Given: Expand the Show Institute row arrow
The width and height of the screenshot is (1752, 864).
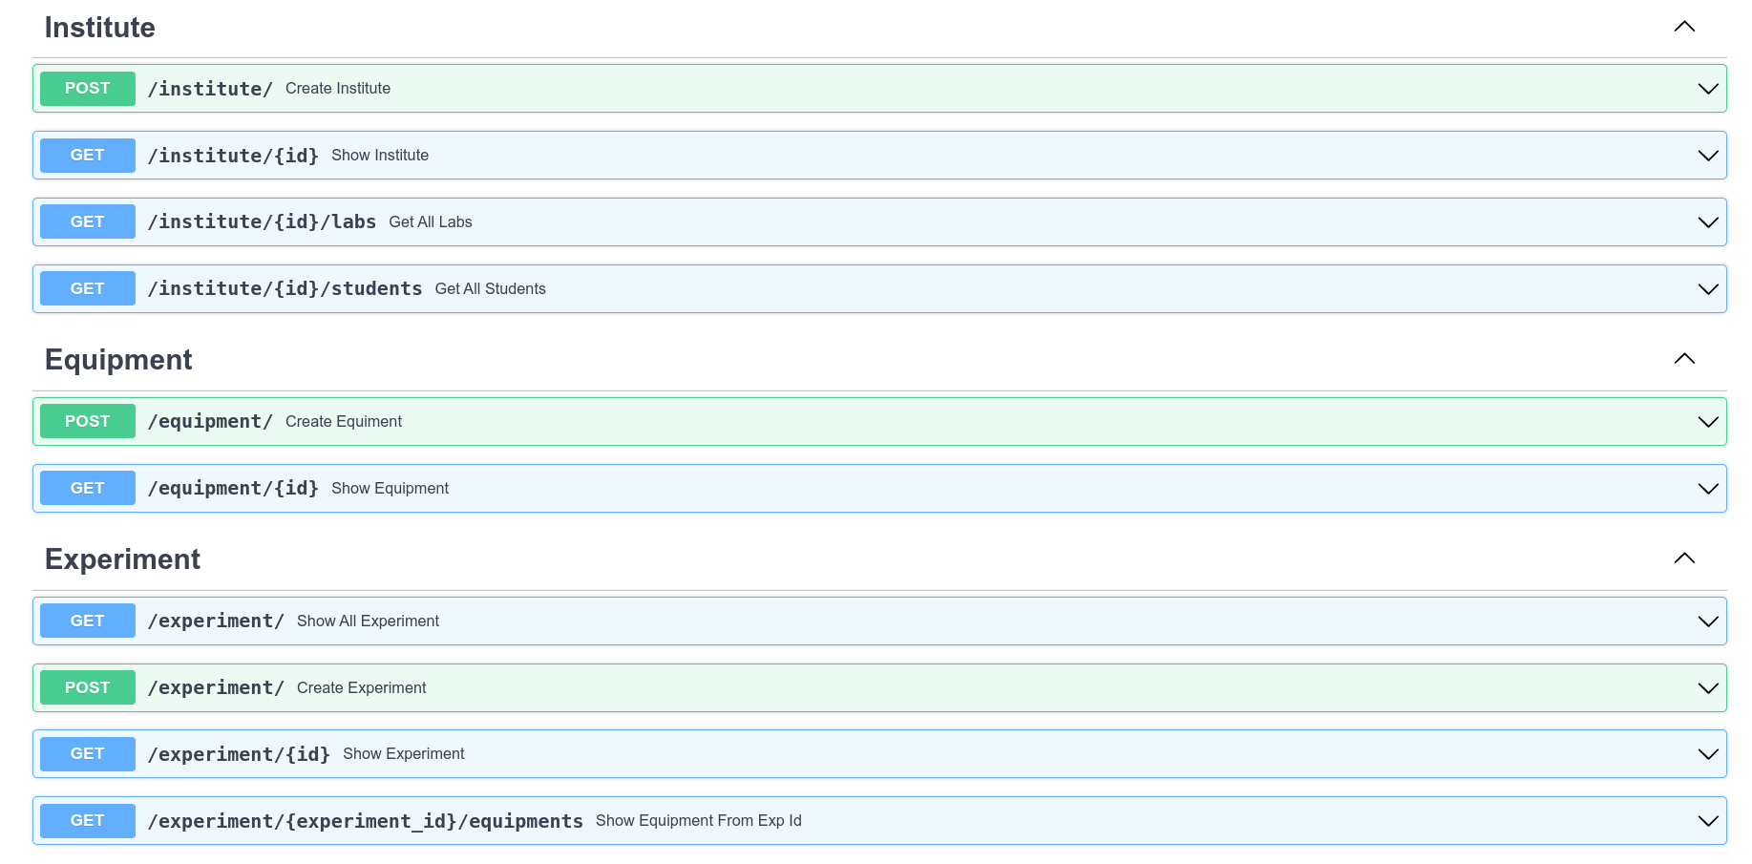Looking at the screenshot, I should pos(1708,156).
